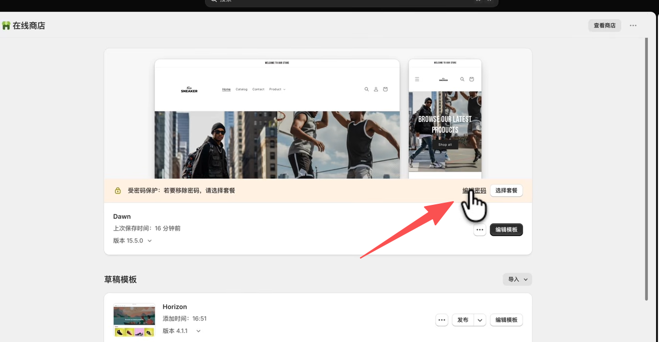Screen dimensions: 659x342
Task: Click 编辑模板 for the Horizon theme
Action: click(x=506, y=320)
